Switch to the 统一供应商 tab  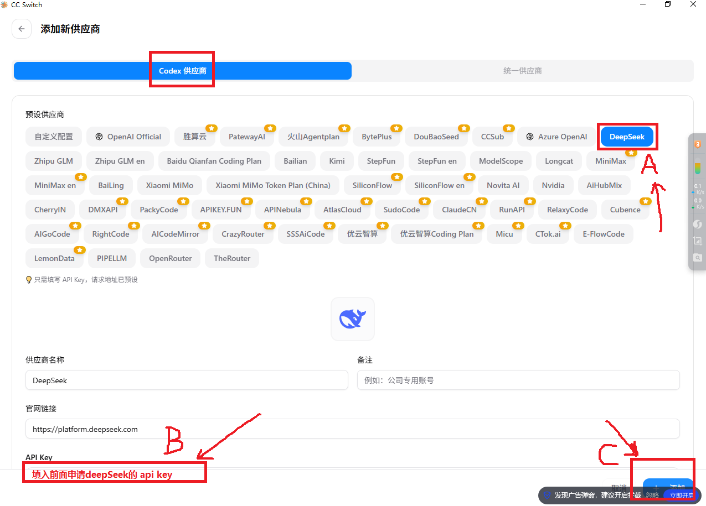[x=522, y=71]
